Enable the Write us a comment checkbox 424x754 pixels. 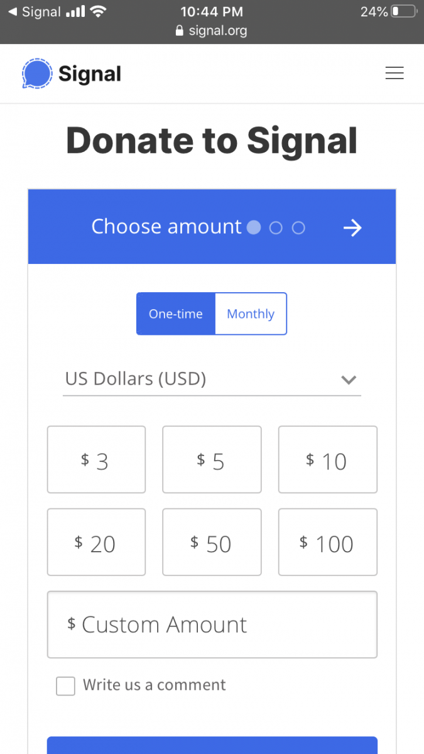65,686
